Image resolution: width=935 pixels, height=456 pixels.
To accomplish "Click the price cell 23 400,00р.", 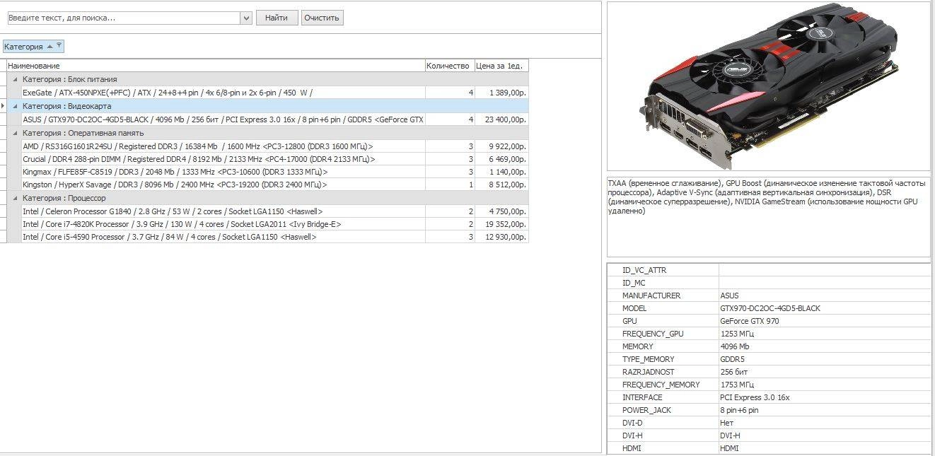I will tap(501, 119).
